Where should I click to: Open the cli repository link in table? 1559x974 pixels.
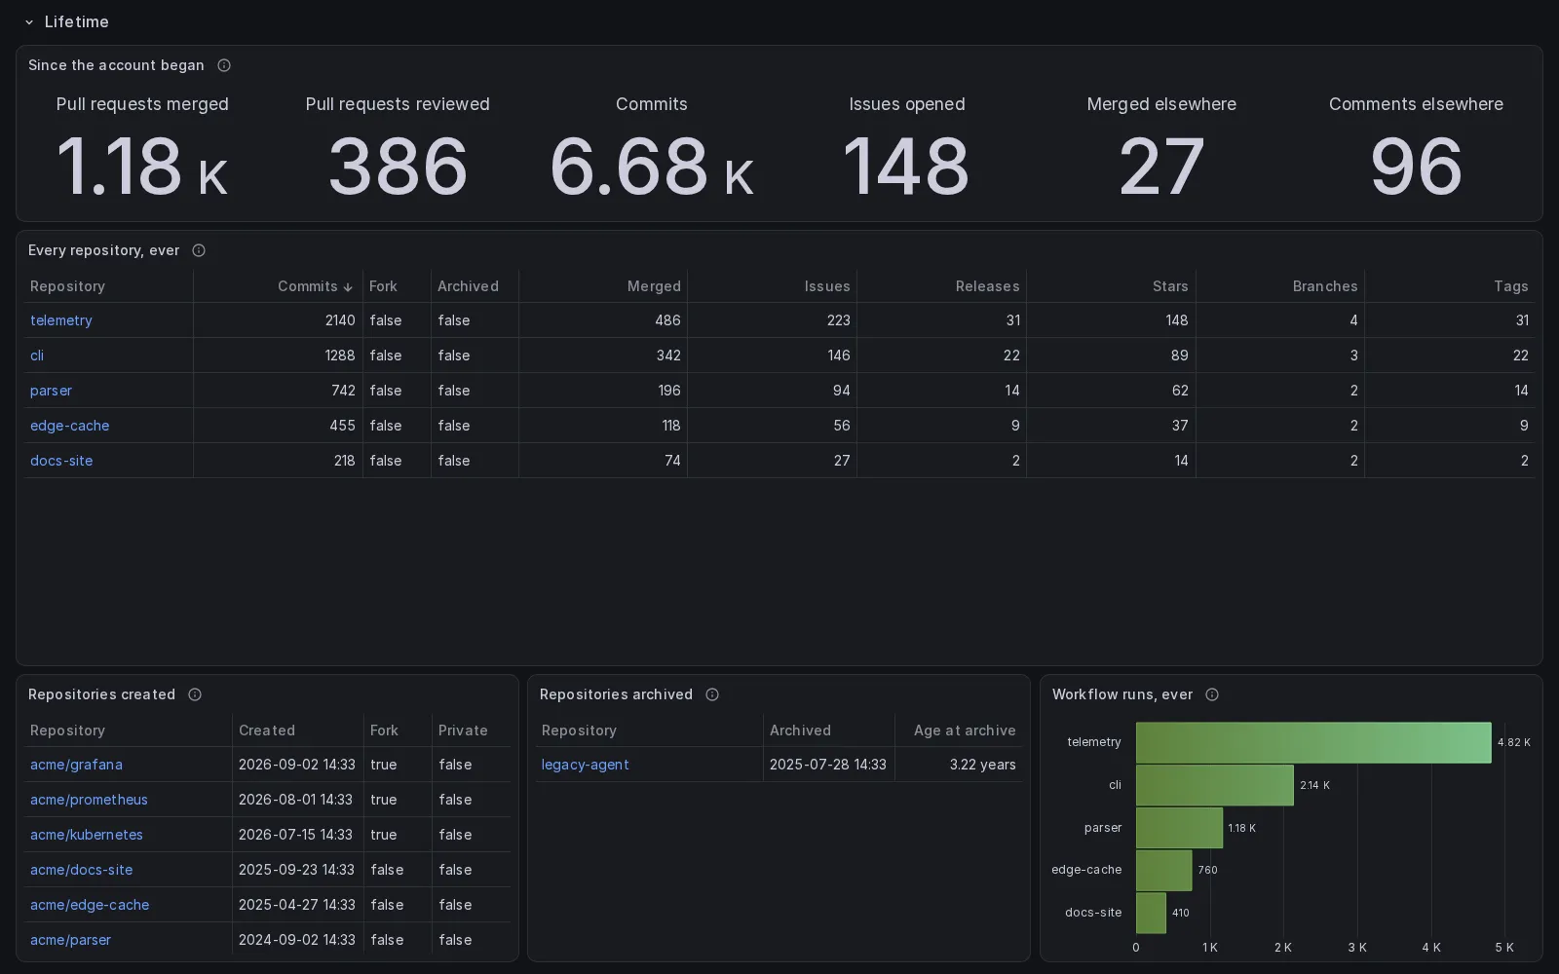[x=37, y=356]
